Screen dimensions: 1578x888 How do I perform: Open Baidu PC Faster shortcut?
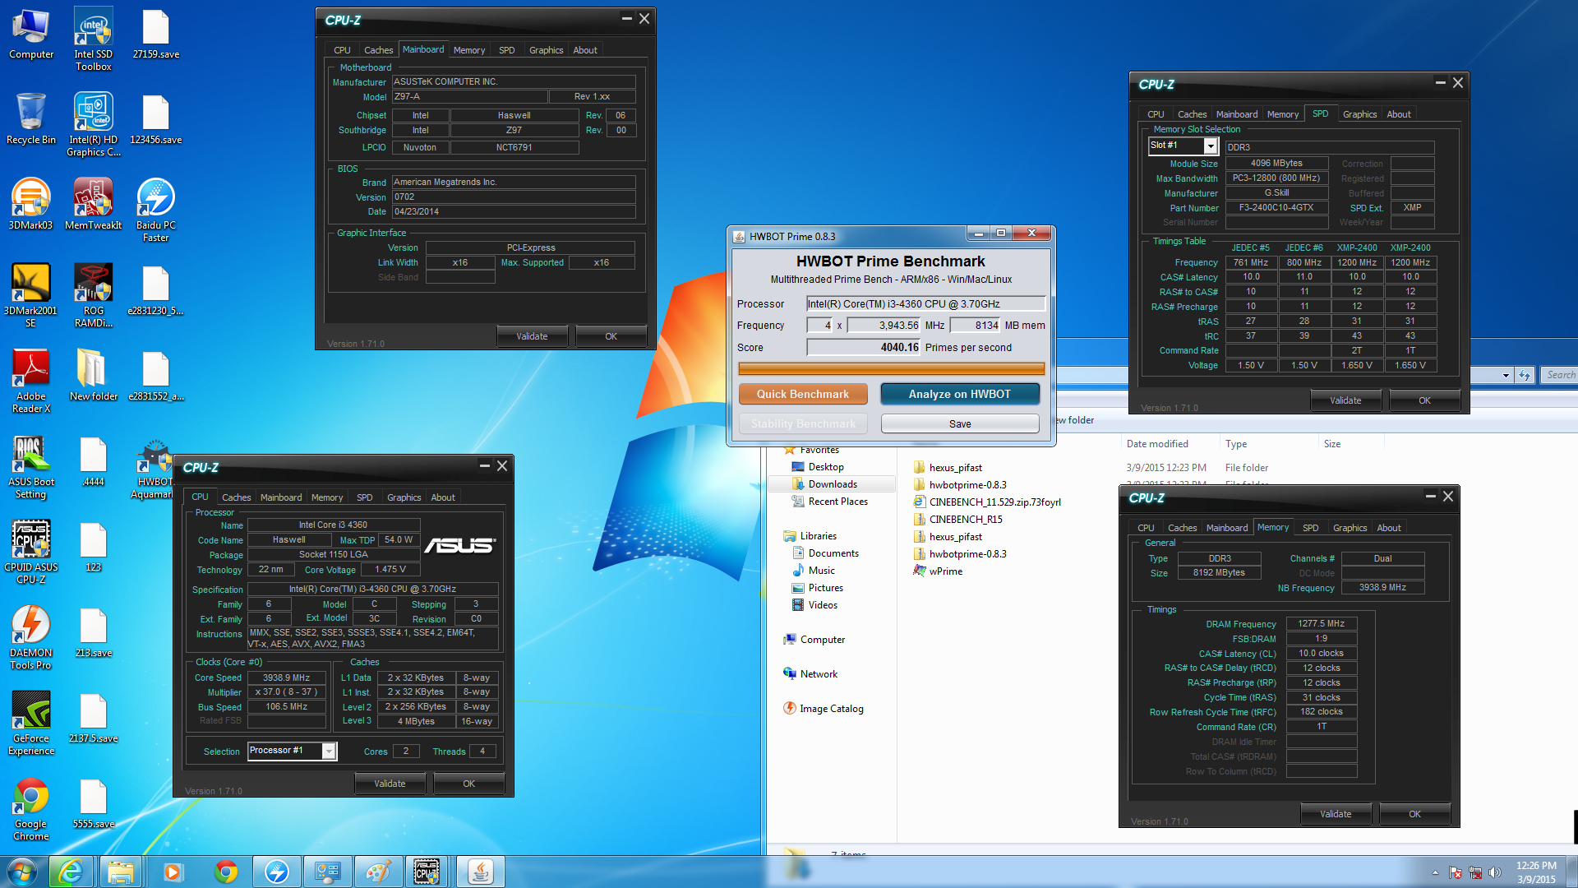click(x=156, y=210)
